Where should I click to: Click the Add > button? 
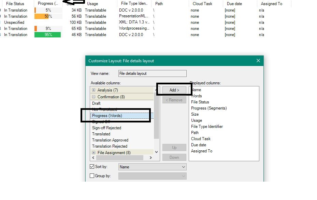(x=174, y=89)
